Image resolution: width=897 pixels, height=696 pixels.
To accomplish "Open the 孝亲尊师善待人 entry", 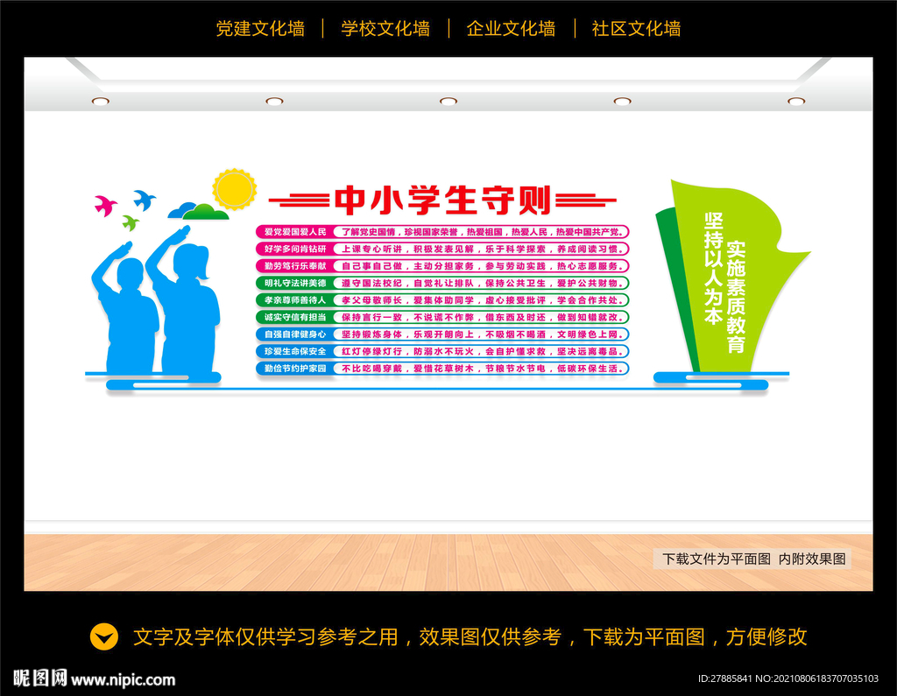I will tap(292, 300).
